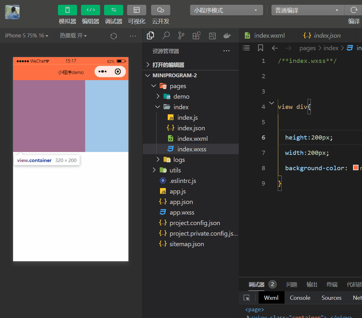The image size is (362, 318).
Task: Click the user avatar thumbnail
Action: coord(12,12)
